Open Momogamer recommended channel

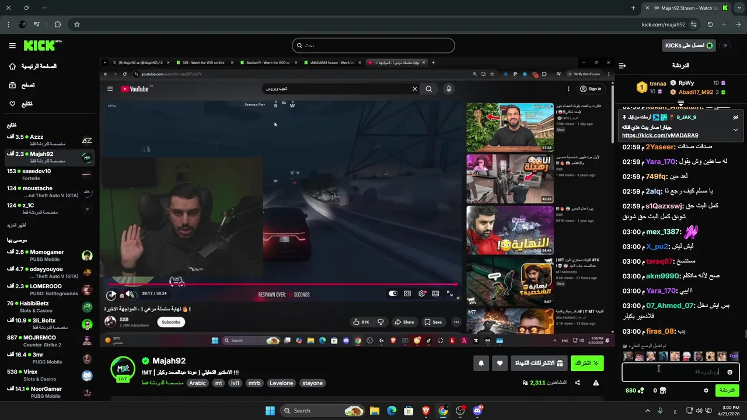(50, 256)
